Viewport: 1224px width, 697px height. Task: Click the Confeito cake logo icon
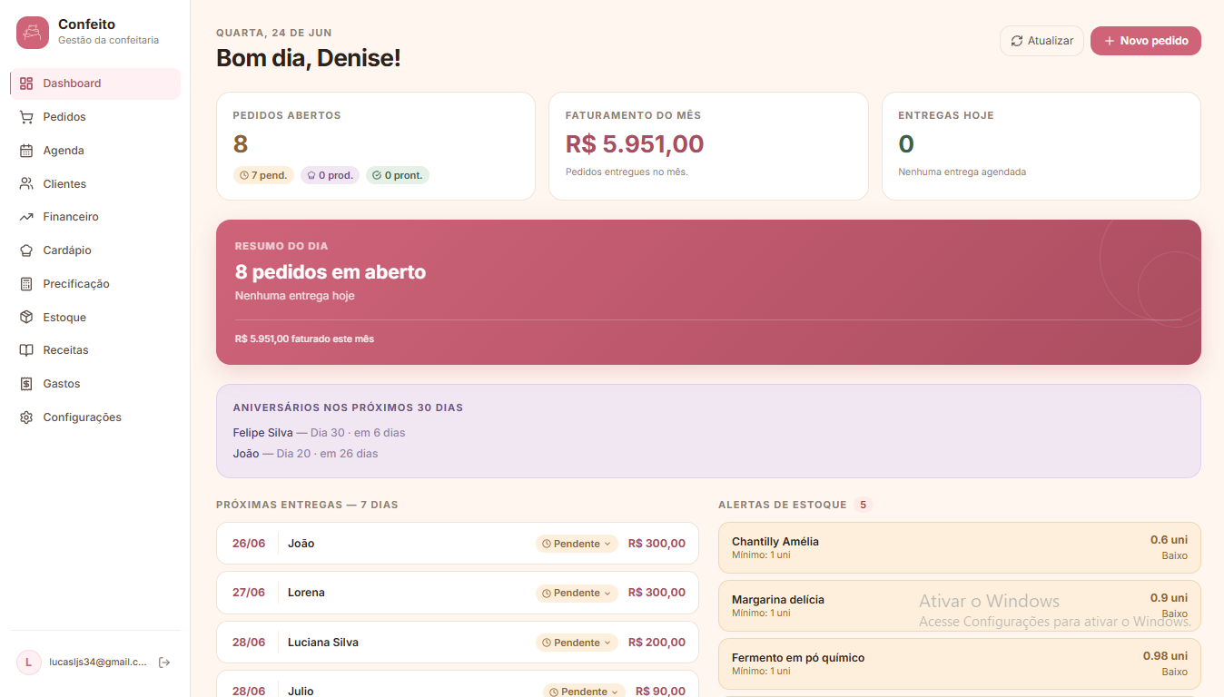coord(33,33)
